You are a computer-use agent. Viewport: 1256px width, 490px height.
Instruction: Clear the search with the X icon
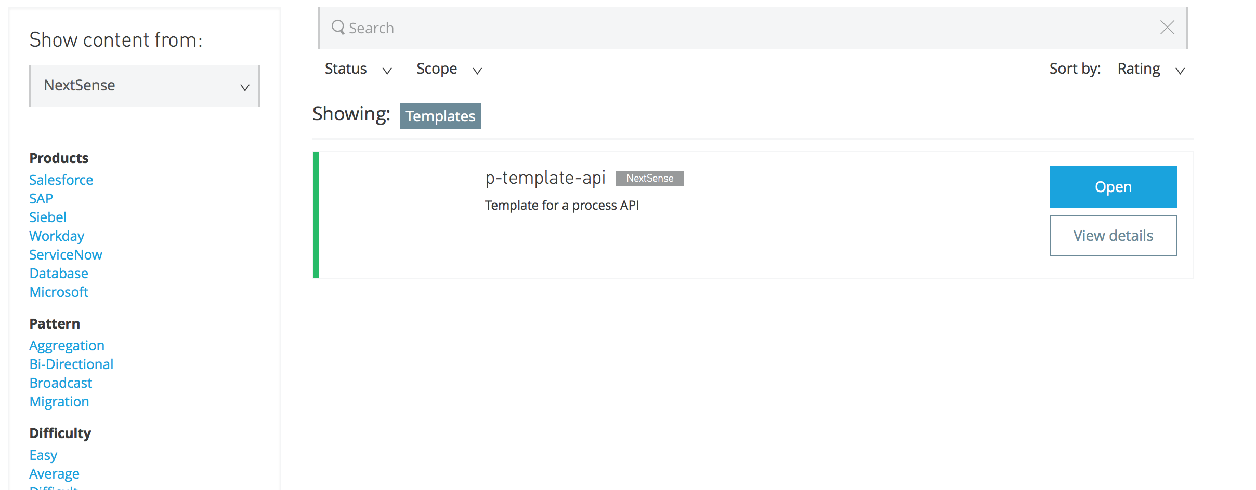click(x=1167, y=28)
